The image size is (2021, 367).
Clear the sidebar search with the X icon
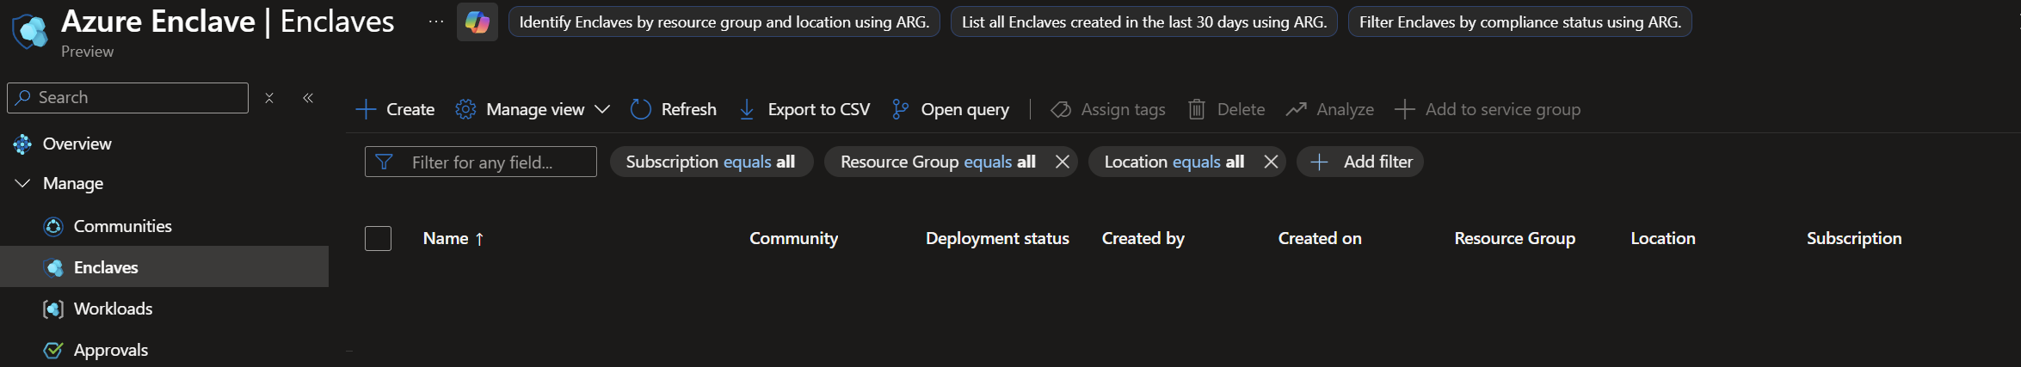(x=269, y=98)
